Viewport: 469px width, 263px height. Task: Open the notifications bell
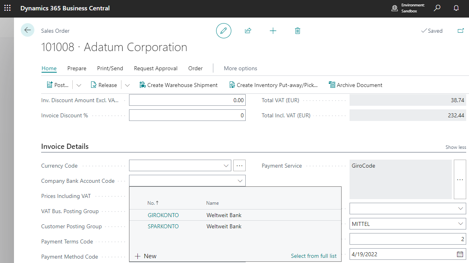click(456, 8)
